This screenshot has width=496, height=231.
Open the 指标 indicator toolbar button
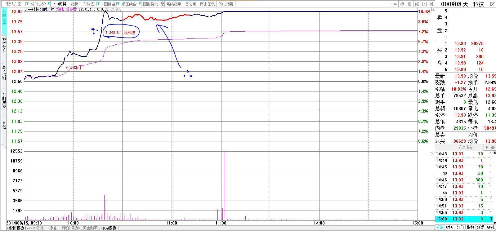74,4
